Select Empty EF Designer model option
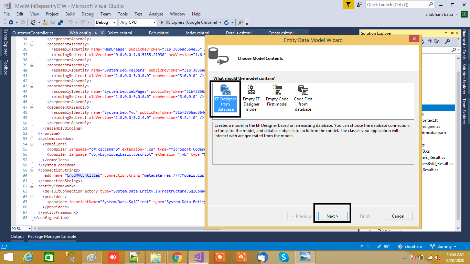 [x=251, y=99]
